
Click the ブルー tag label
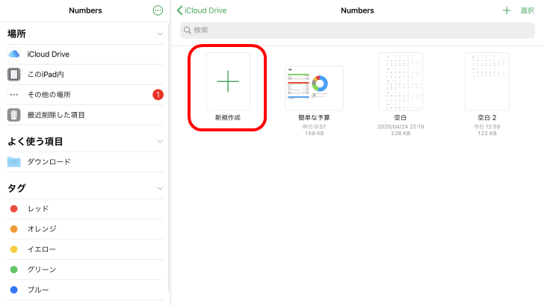click(x=38, y=290)
